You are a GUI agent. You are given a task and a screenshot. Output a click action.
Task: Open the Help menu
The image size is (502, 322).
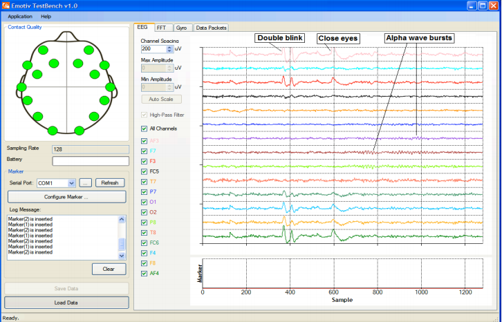(46, 17)
